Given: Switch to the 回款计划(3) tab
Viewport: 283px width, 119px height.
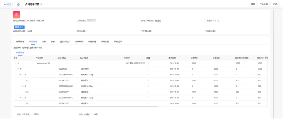Looking at the screenshot, I should click(x=65, y=42).
